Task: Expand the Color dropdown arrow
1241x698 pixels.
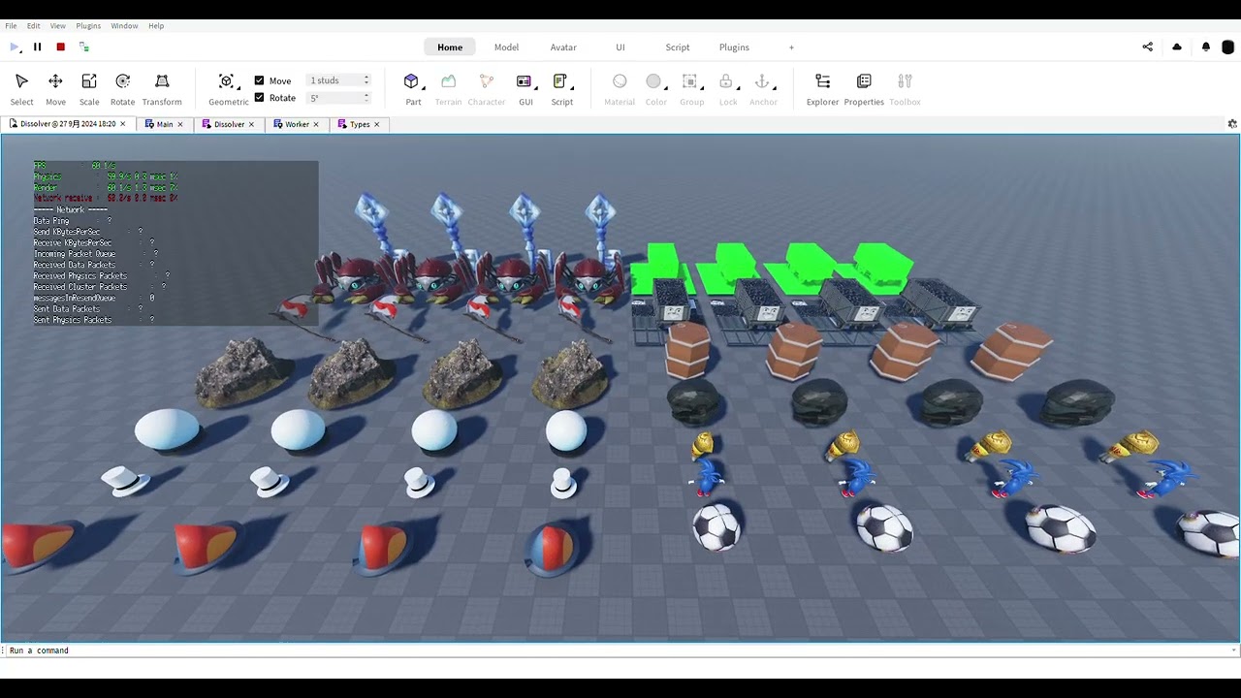Action: [667, 89]
